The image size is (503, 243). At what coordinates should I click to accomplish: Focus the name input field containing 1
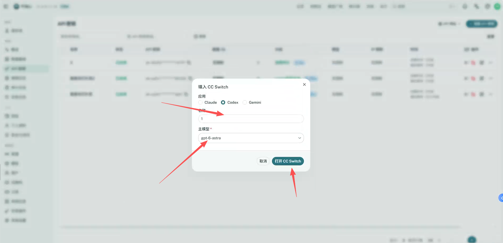251,119
